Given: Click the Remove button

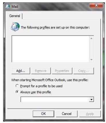Looking at the screenshot, I should click(x=41, y=71).
